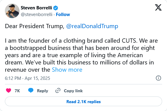Click the X logo icon

[158, 7]
